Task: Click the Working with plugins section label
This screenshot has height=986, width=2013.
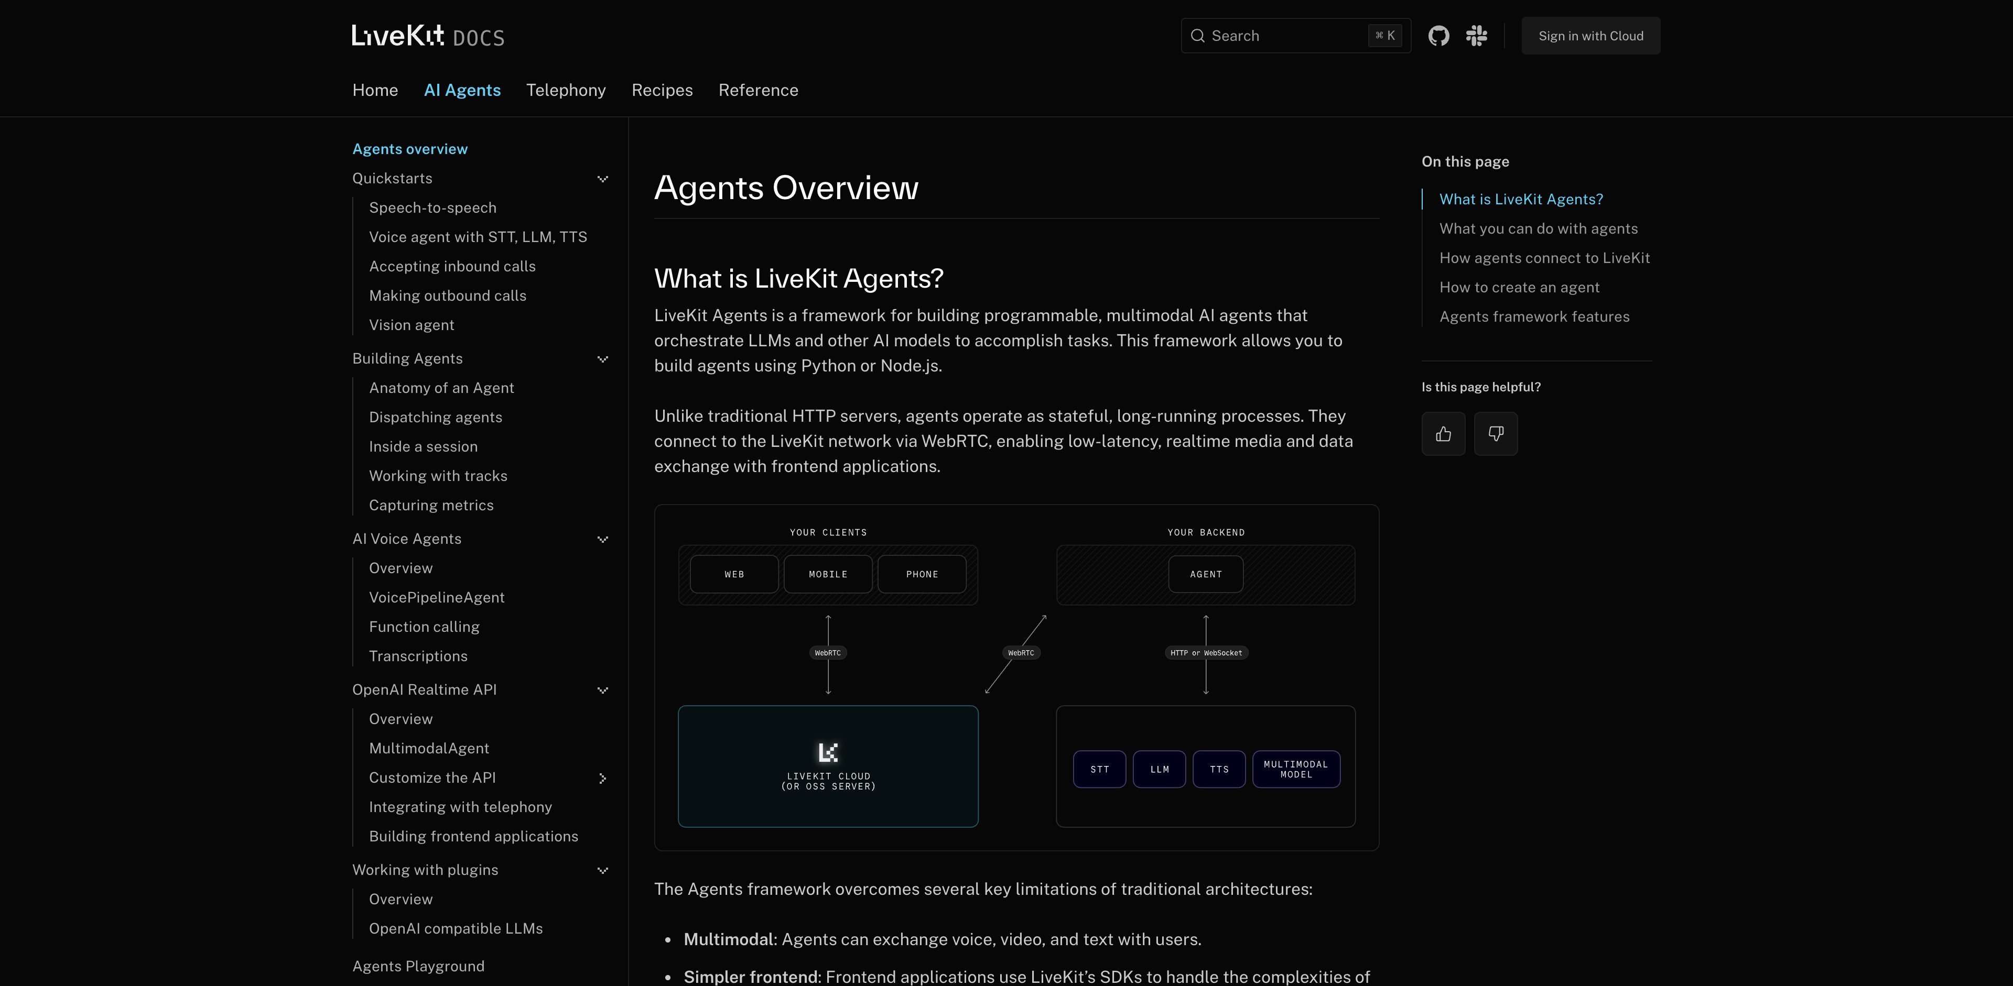Action: (425, 870)
